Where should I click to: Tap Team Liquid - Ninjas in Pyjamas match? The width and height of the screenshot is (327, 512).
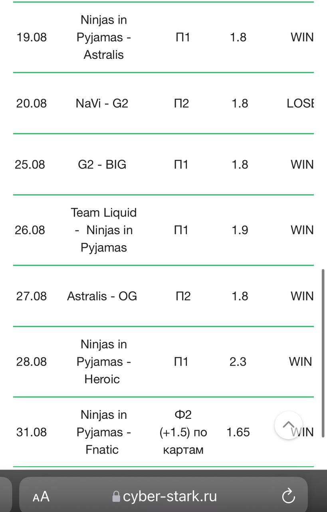[104, 230]
